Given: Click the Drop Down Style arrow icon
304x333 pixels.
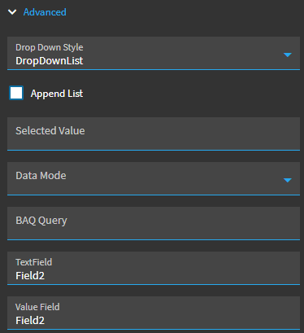Looking at the screenshot, I should (287, 55).
